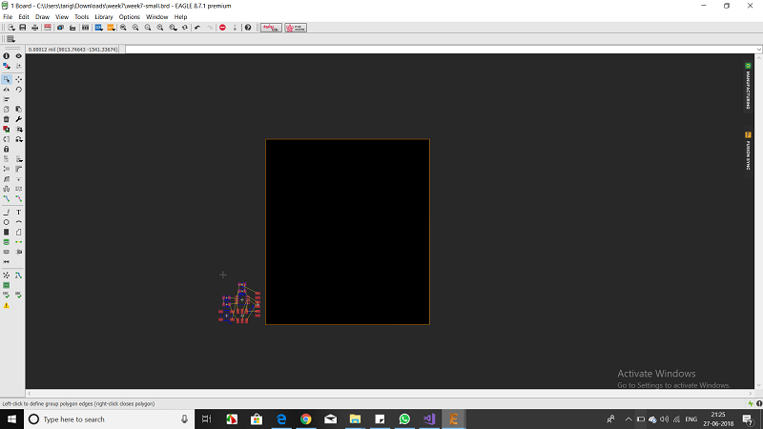
Task: Select the Ratsnest tool
Action: pos(7,276)
